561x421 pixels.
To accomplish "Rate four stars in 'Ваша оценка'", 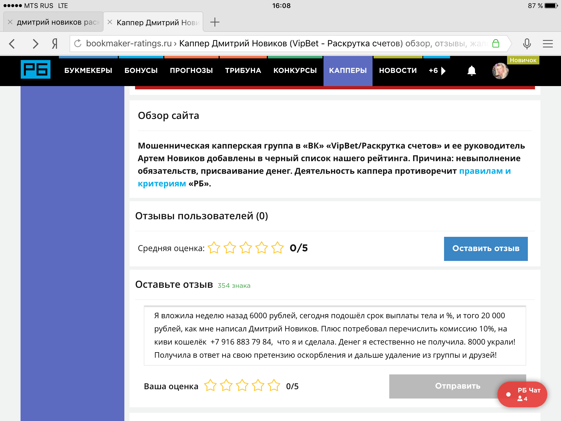I will click(x=258, y=385).
